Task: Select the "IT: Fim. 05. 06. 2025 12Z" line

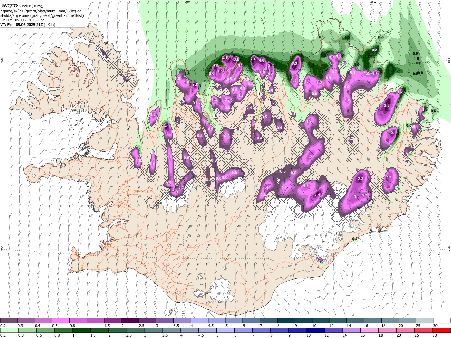Action: pos(22,20)
